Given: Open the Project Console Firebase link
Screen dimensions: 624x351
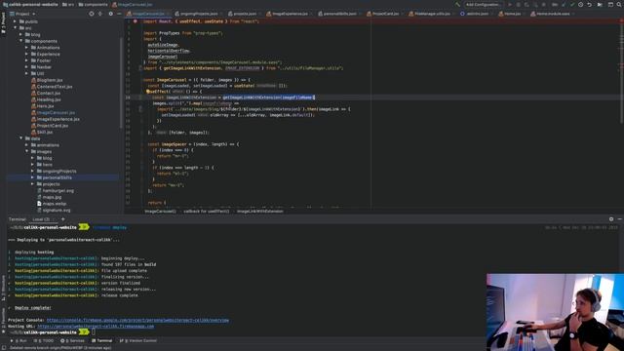Looking at the screenshot, I should click(137, 320).
